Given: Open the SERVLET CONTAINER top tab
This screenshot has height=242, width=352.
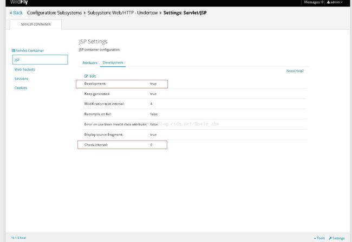Looking at the screenshot, I should (36, 24).
